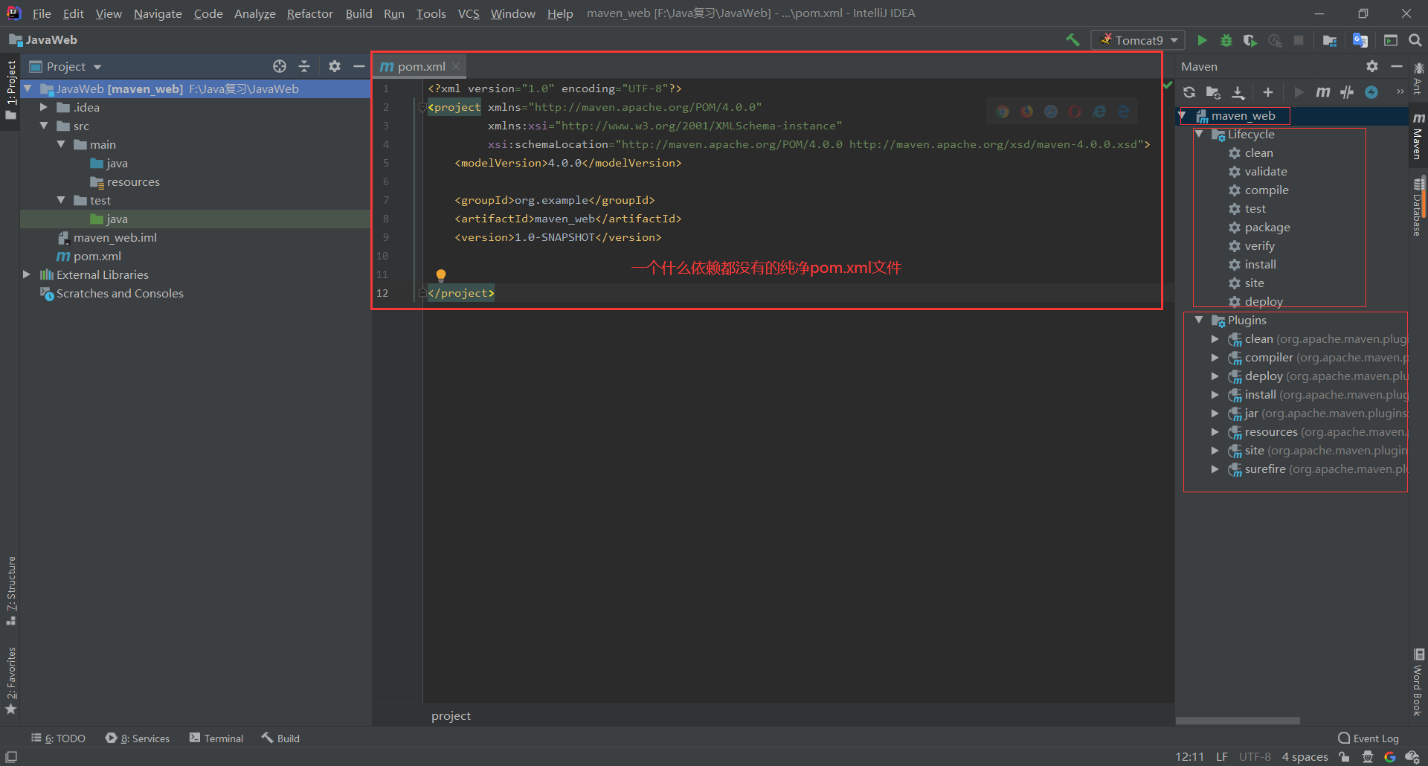
Task: Run Tomcat9 with the green play button
Action: coord(1202,40)
